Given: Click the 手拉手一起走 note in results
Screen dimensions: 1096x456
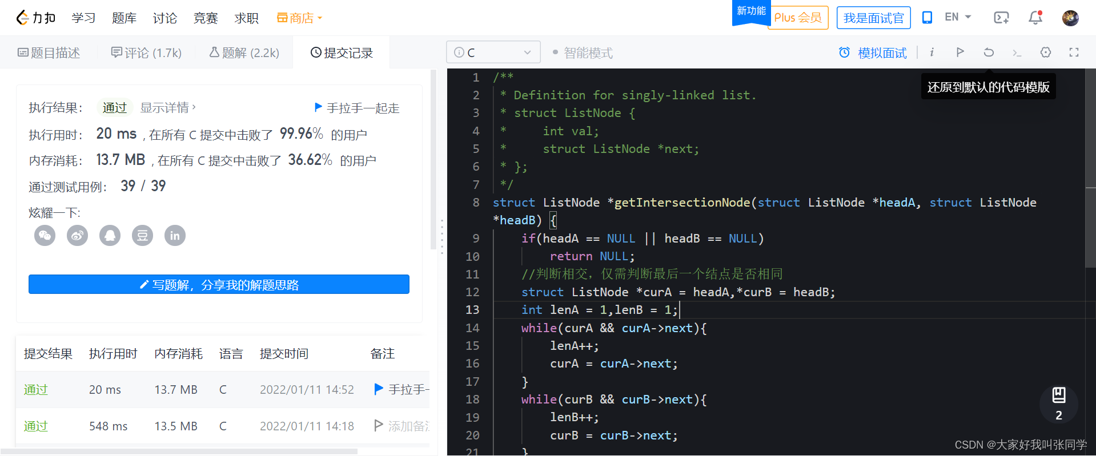Looking at the screenshot, I should click(357, 108).
